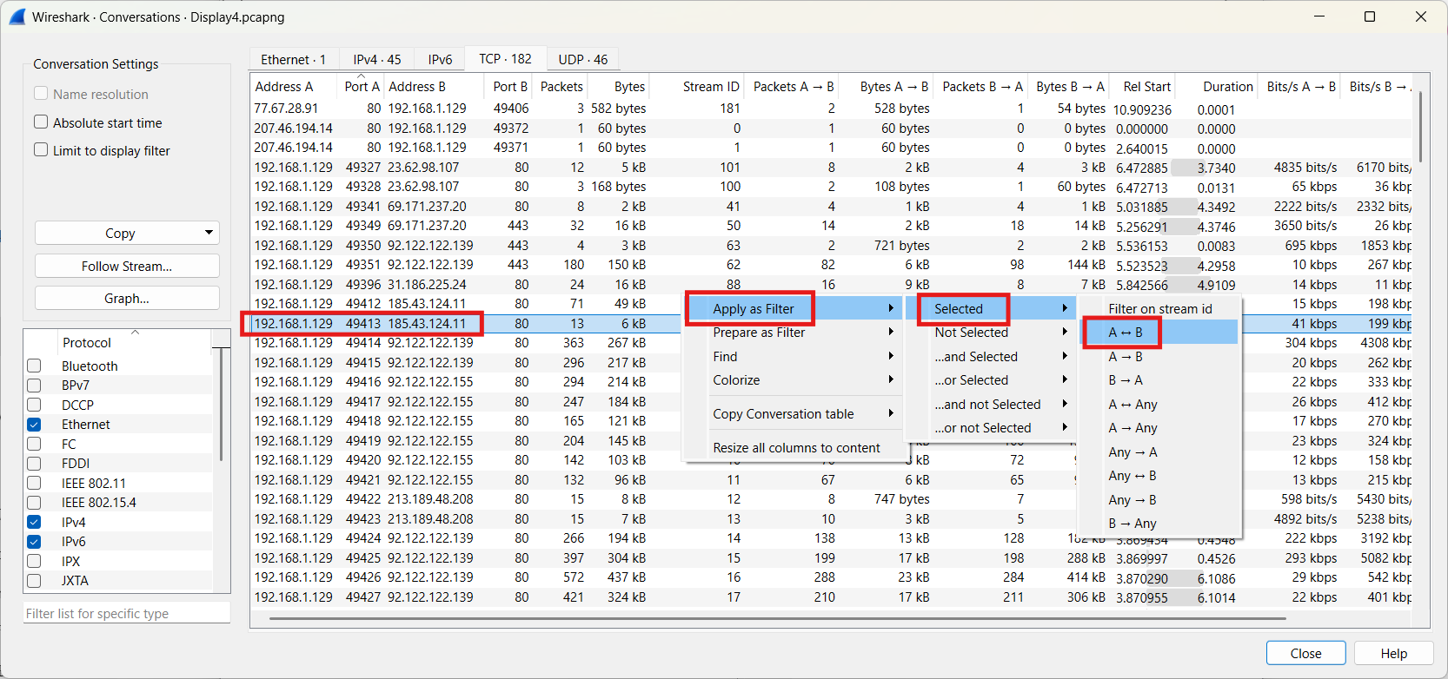Open the Find submenu
Viewport: 1448px width, 679px height.
click(x=794, y=356)
